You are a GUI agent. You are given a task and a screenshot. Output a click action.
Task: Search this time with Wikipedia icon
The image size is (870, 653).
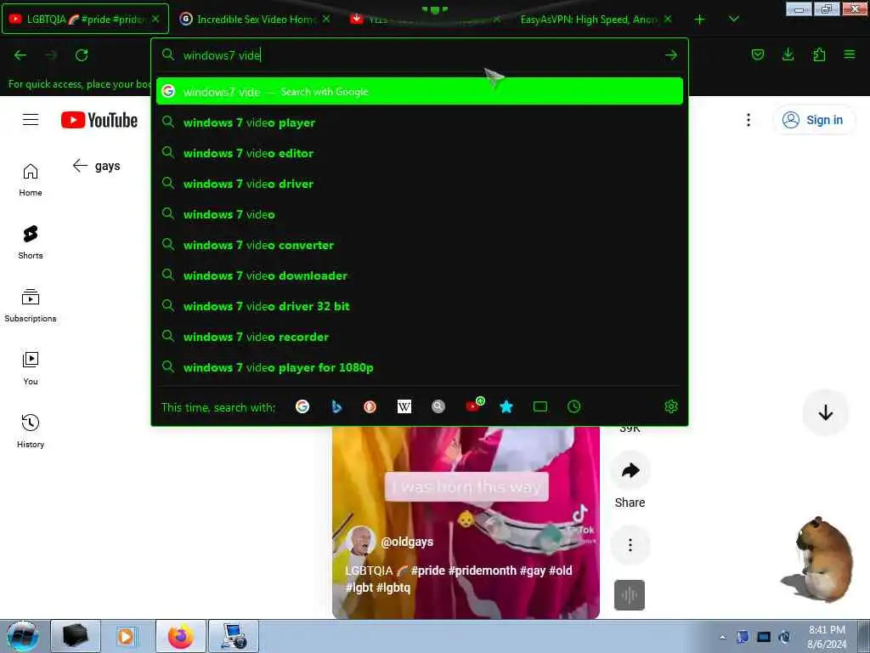click(404, 407)
